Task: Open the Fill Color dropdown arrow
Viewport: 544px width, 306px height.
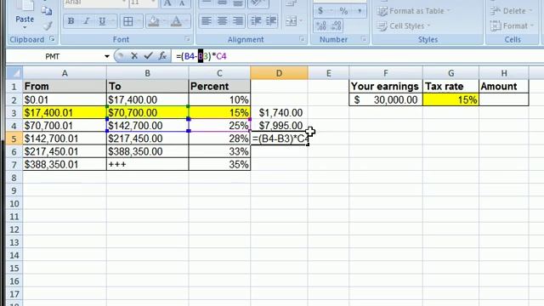Action: (x=164, y=21)
